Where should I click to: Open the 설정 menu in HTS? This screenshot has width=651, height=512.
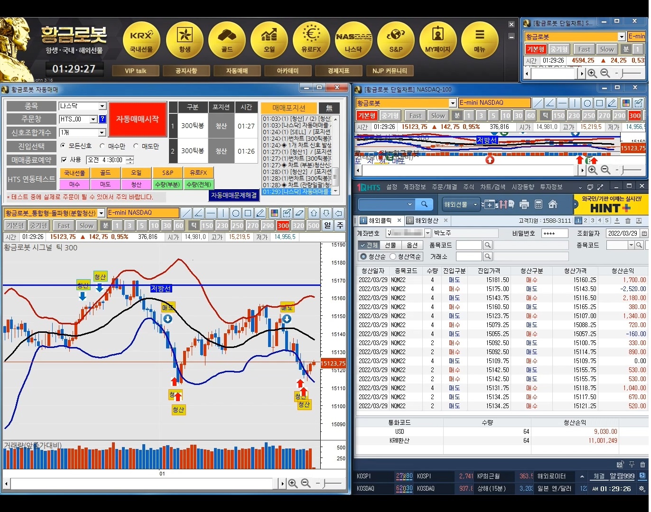coord(391,187)
